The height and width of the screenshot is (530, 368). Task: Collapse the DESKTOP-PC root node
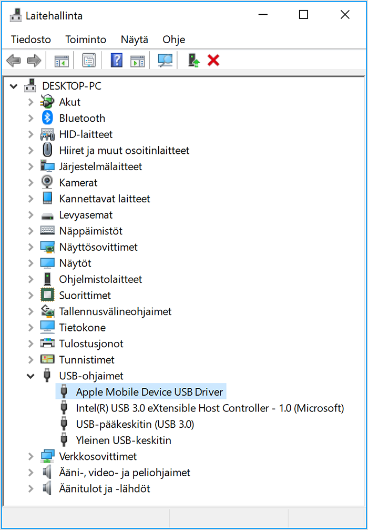[x=14, y=86]
